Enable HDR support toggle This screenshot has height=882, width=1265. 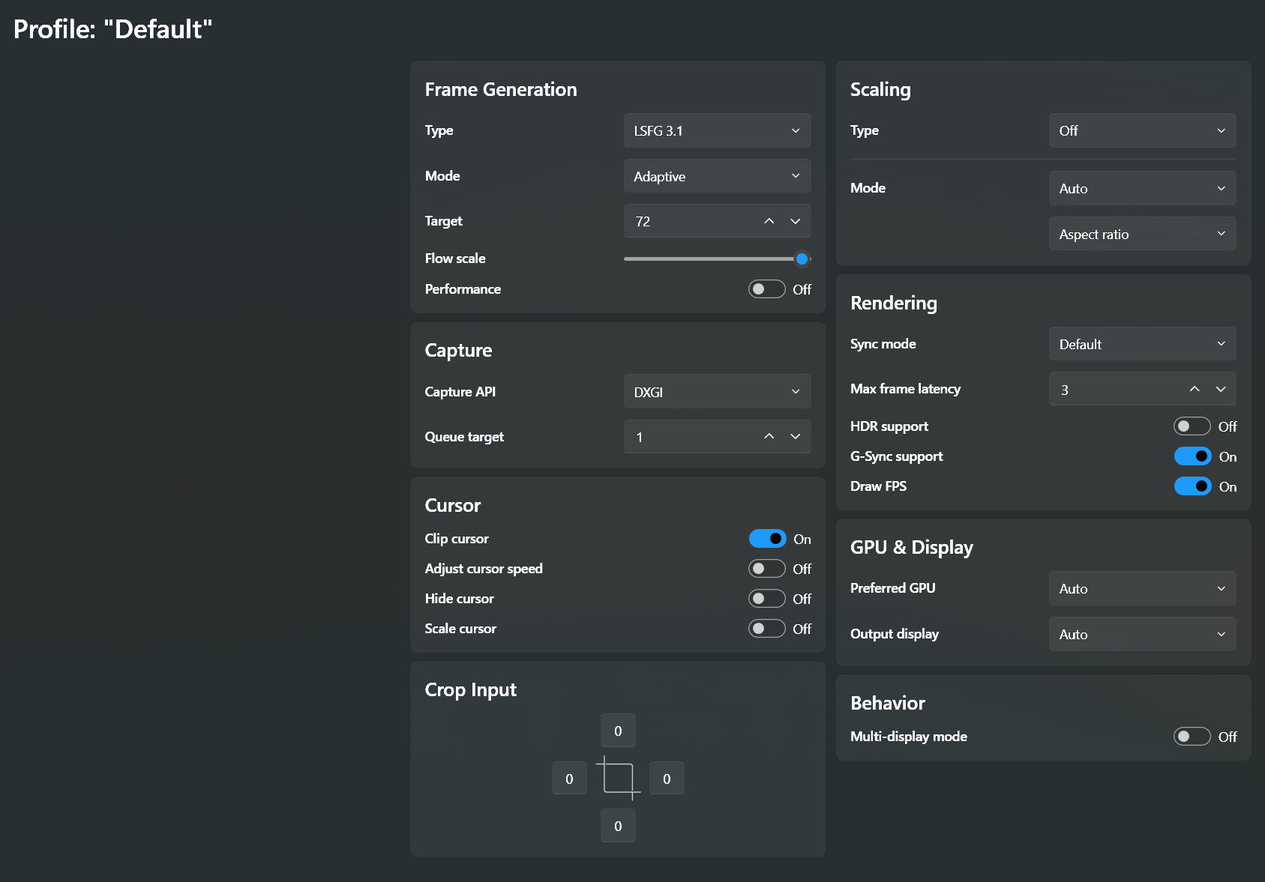click(x=1192, y=426)
